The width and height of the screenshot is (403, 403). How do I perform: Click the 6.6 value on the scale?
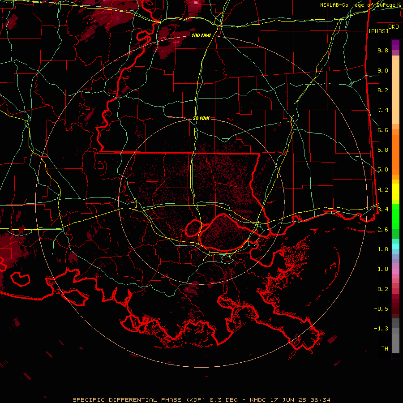point(383,130)
